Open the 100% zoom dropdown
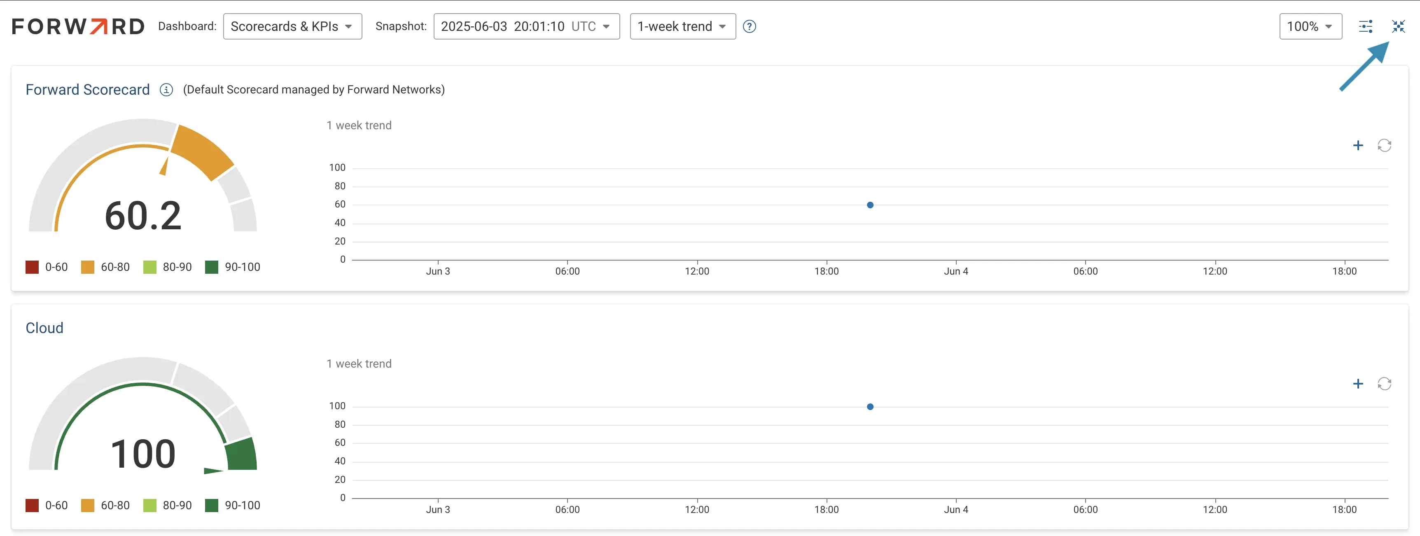Image resolution: width=1420 pixels, height=536 pixels. point(1310,26)
